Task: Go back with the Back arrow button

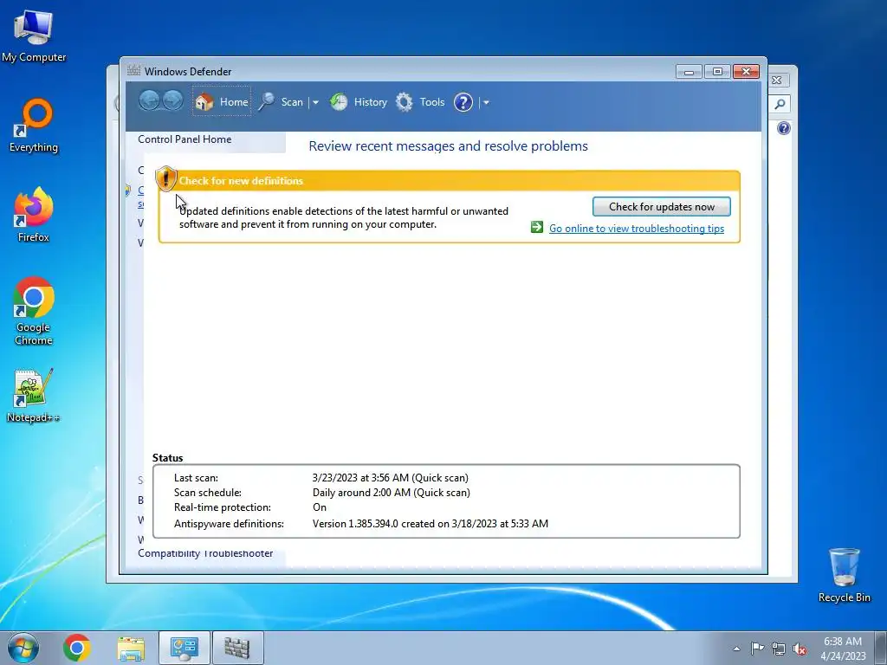Action: pyautogui.click(x=149, y=102)
